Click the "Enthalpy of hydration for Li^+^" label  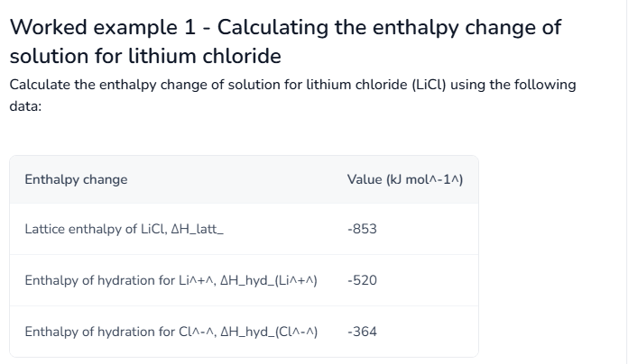point(107,280)
